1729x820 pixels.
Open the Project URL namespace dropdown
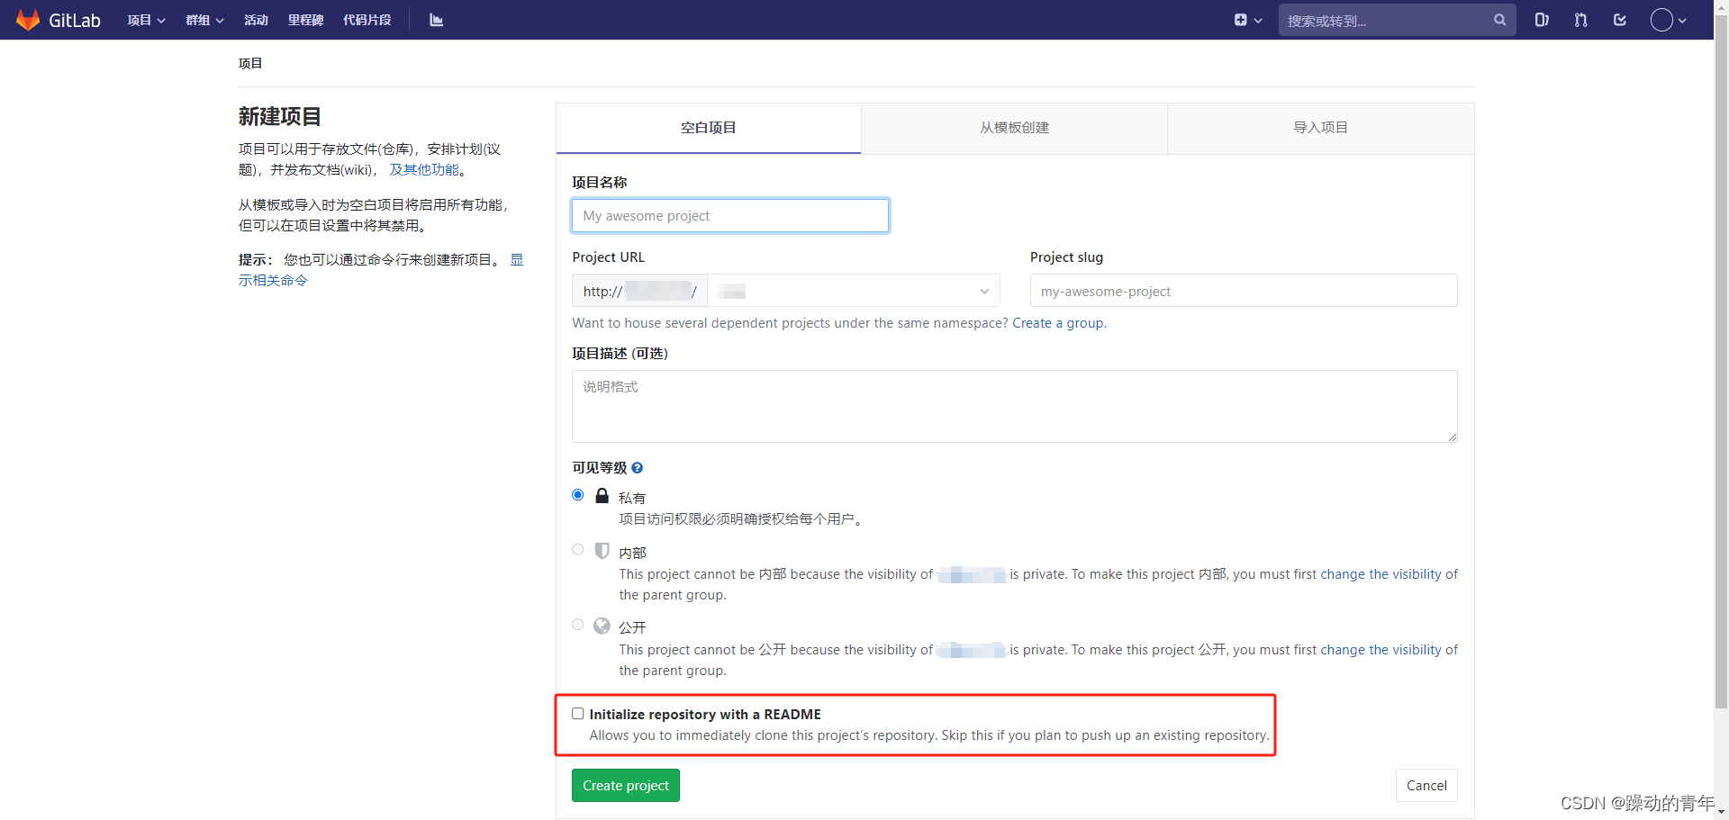click(x=854, y=291)
